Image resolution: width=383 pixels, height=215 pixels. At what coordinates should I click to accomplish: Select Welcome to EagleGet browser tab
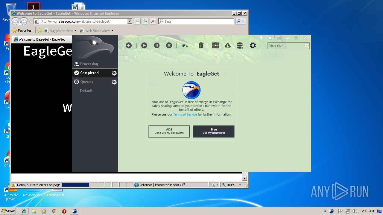pos(42,39)
